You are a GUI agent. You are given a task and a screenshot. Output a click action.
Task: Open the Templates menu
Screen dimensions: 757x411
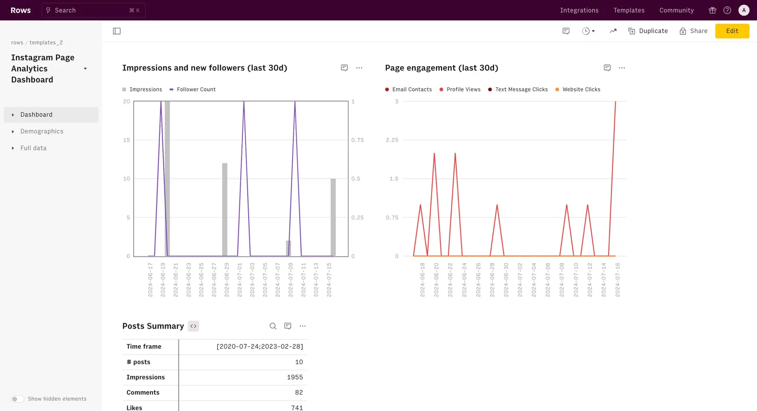pos(629,10)
